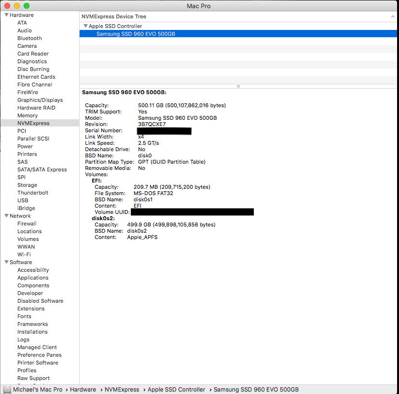Click Samsung SSD 960 EVO 500GB in path bar

(256, 390)
